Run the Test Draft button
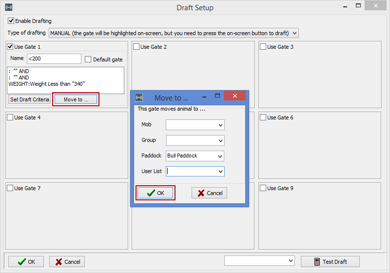 (331, 262)
